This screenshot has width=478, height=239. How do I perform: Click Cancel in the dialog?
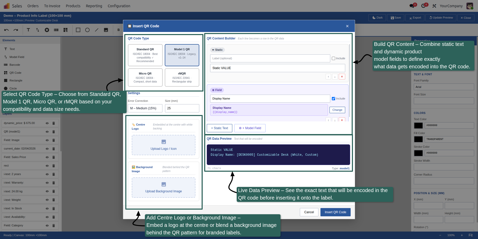[309, 212]
